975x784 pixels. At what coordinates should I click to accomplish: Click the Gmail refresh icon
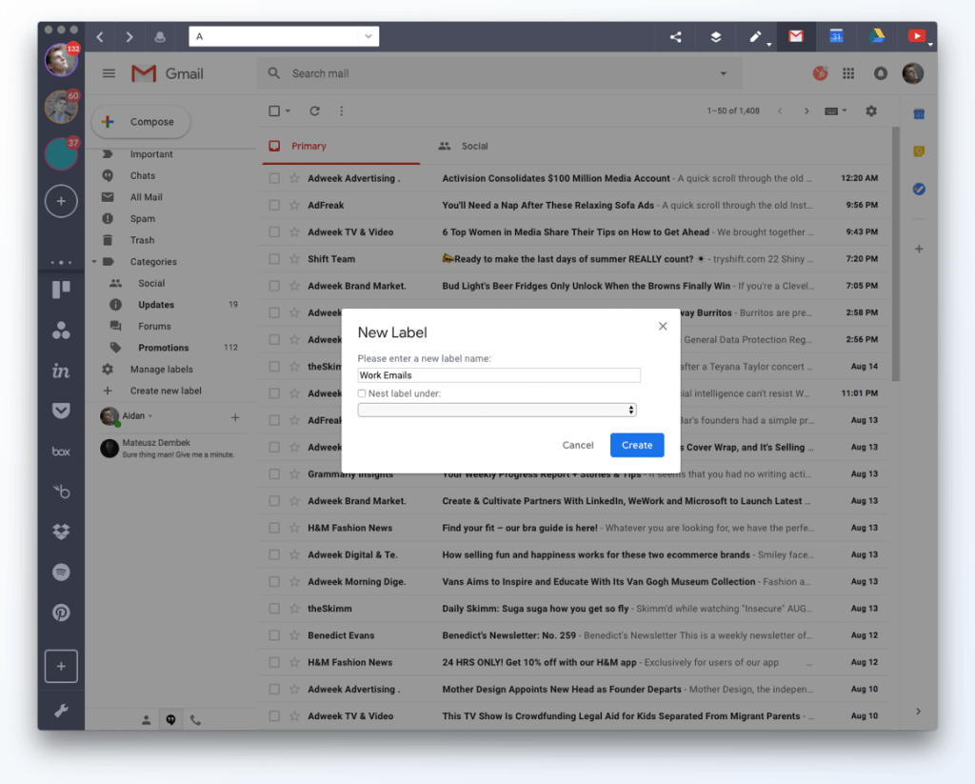click(314, 111)
